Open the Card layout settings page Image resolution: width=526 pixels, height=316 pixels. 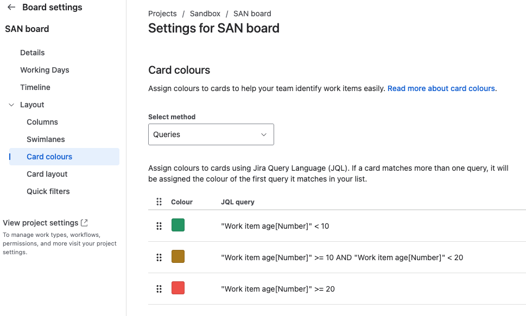click(47, 174)
